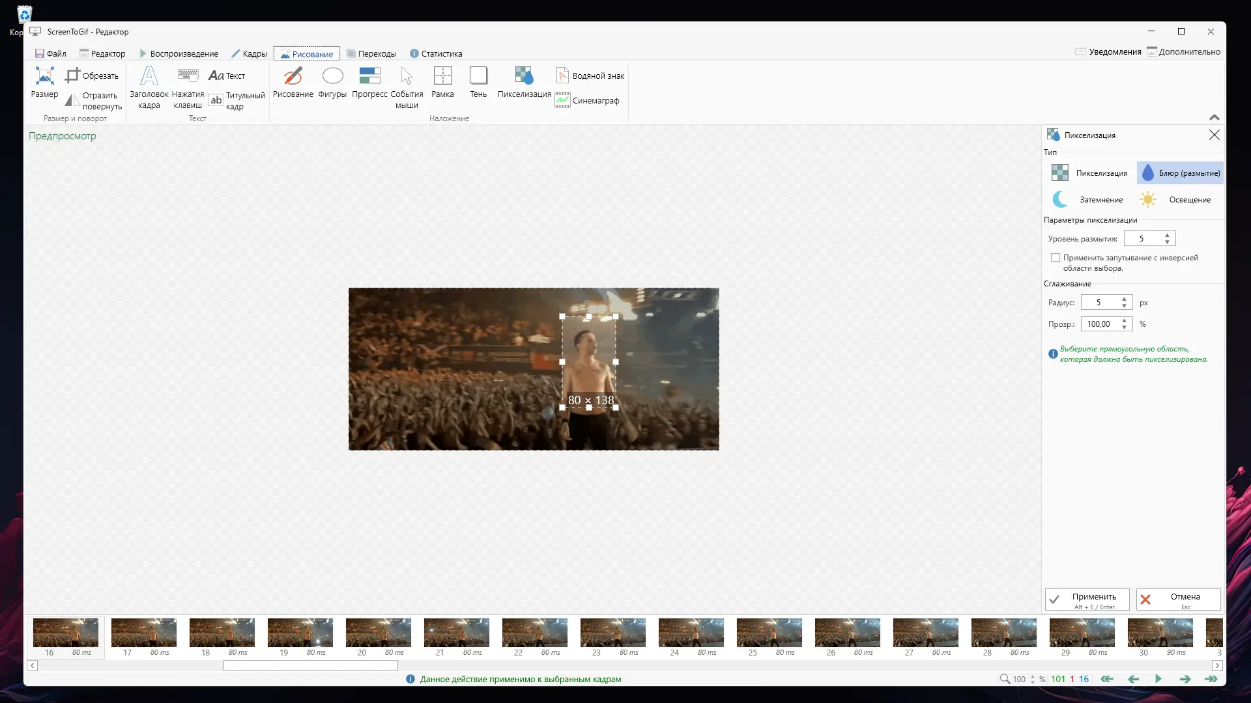
Task: Click the Key Presses (Нажатия клавиш) icon
Action: 188,82
